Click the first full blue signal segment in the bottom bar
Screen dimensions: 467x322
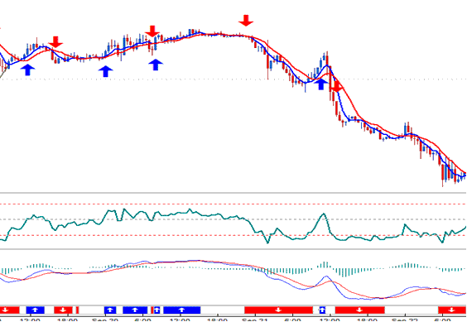point(35,310)
